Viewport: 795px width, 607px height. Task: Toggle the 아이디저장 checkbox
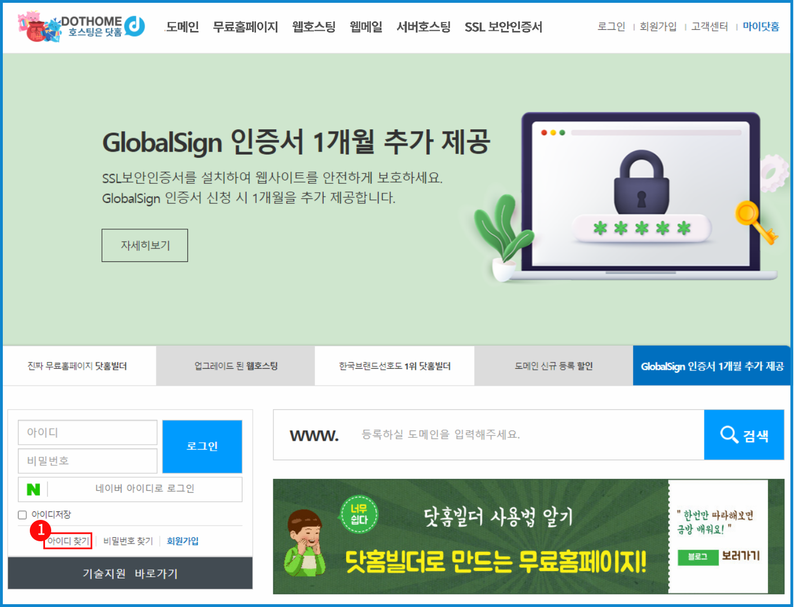pos(23,515)
